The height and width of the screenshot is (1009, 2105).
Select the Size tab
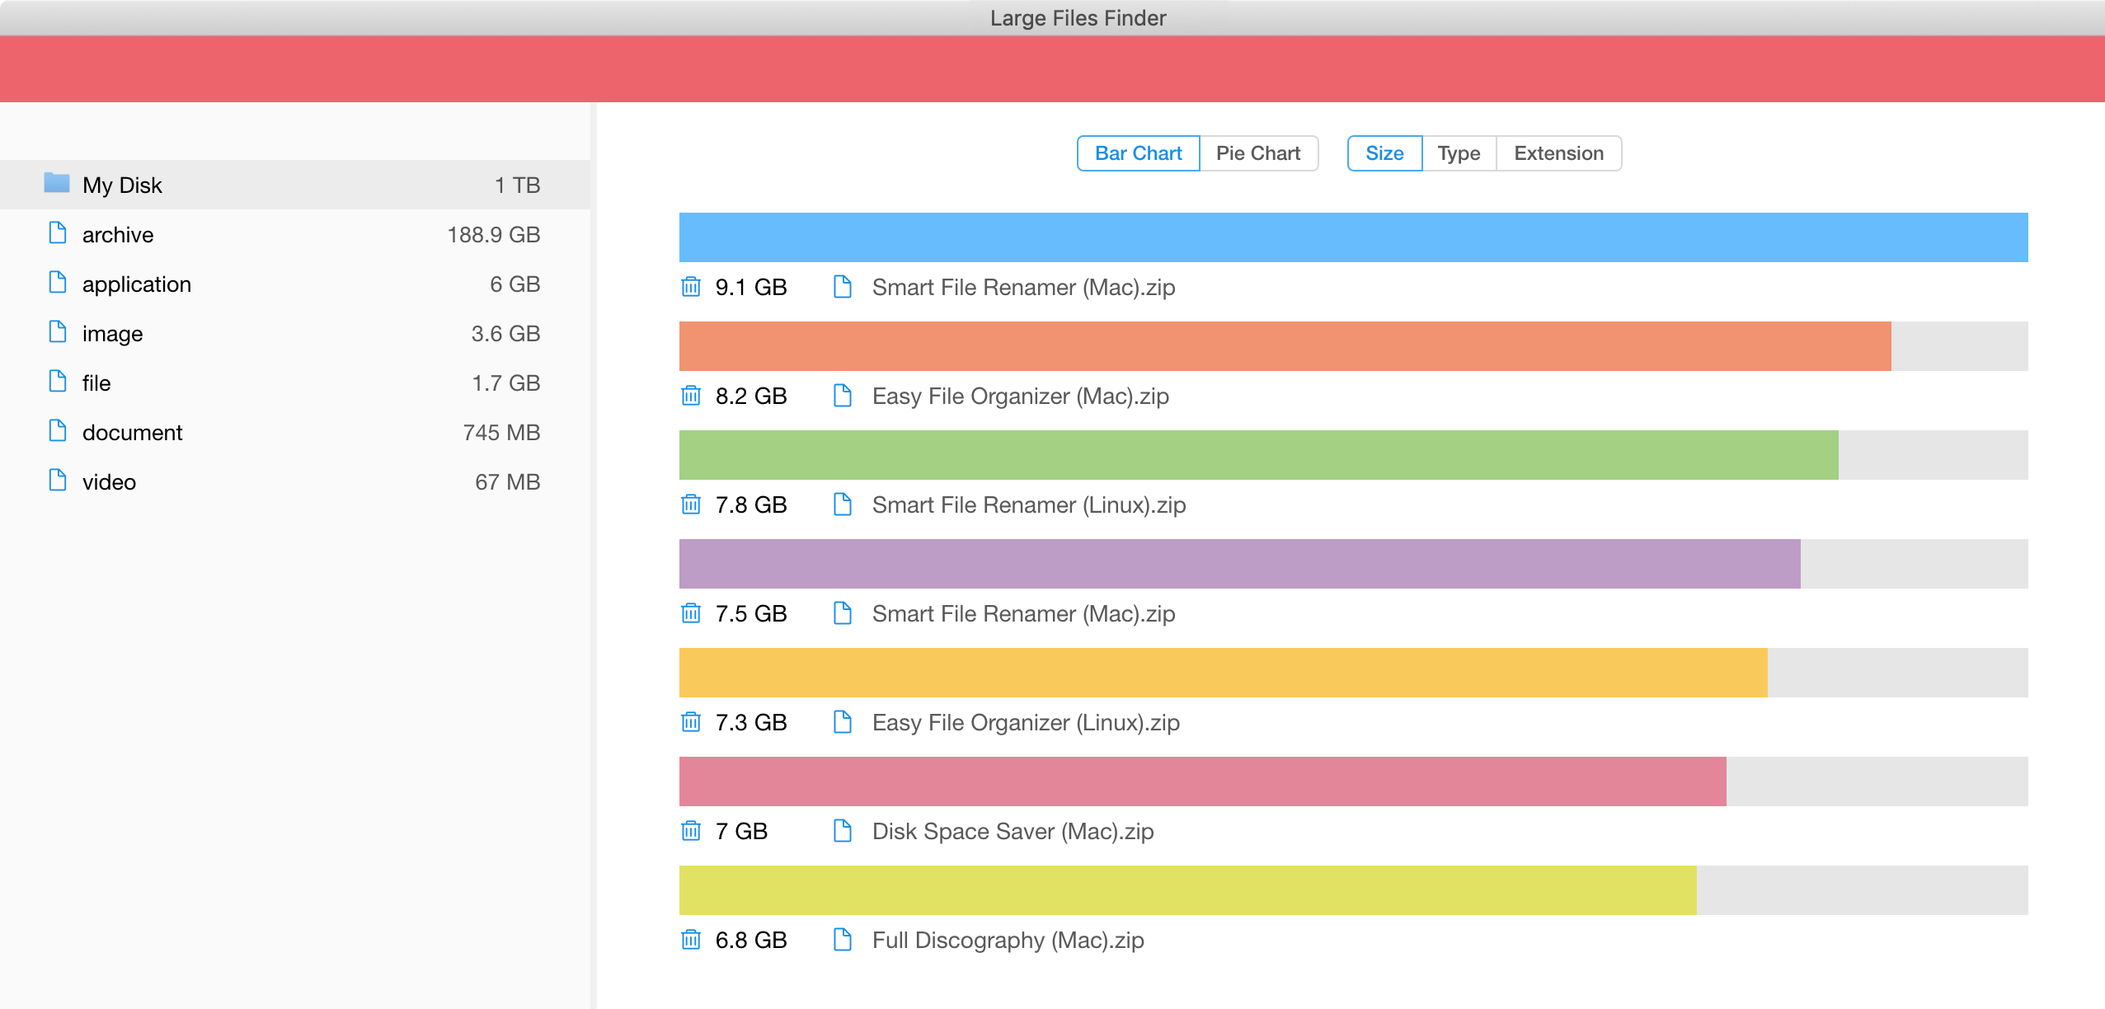tap(1384, 153)
